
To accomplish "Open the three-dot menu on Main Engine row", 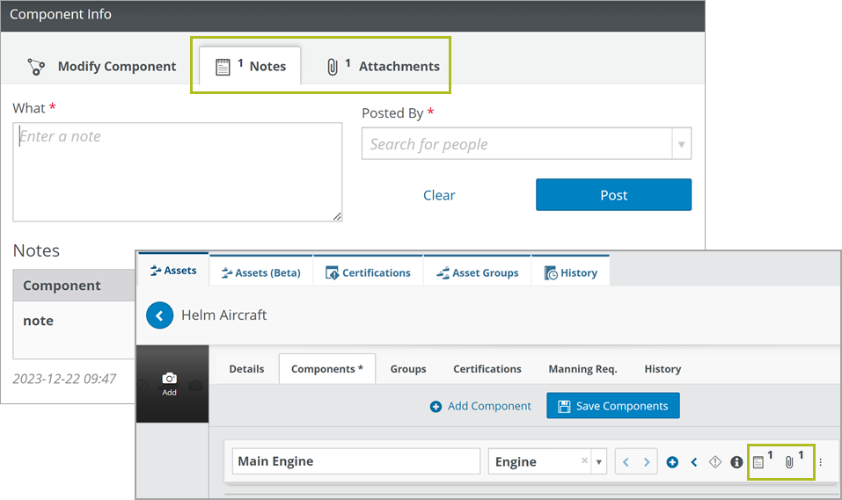I will click(x=821, y=462).
